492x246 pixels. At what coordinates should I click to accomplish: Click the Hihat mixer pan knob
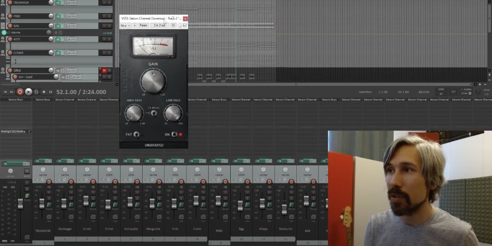pyautogui.click(x=109, y=169)
